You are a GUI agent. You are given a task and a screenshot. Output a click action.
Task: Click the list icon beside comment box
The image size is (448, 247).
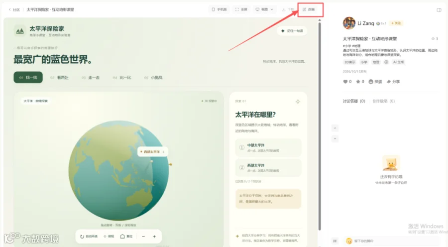335,241
